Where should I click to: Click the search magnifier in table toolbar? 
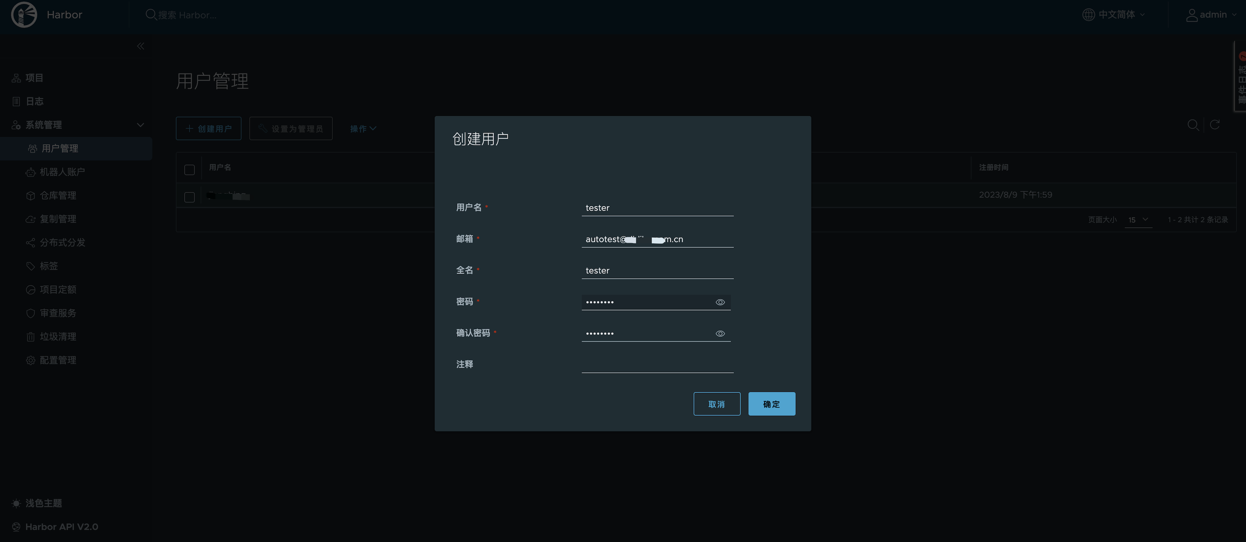click(1193, 125)
